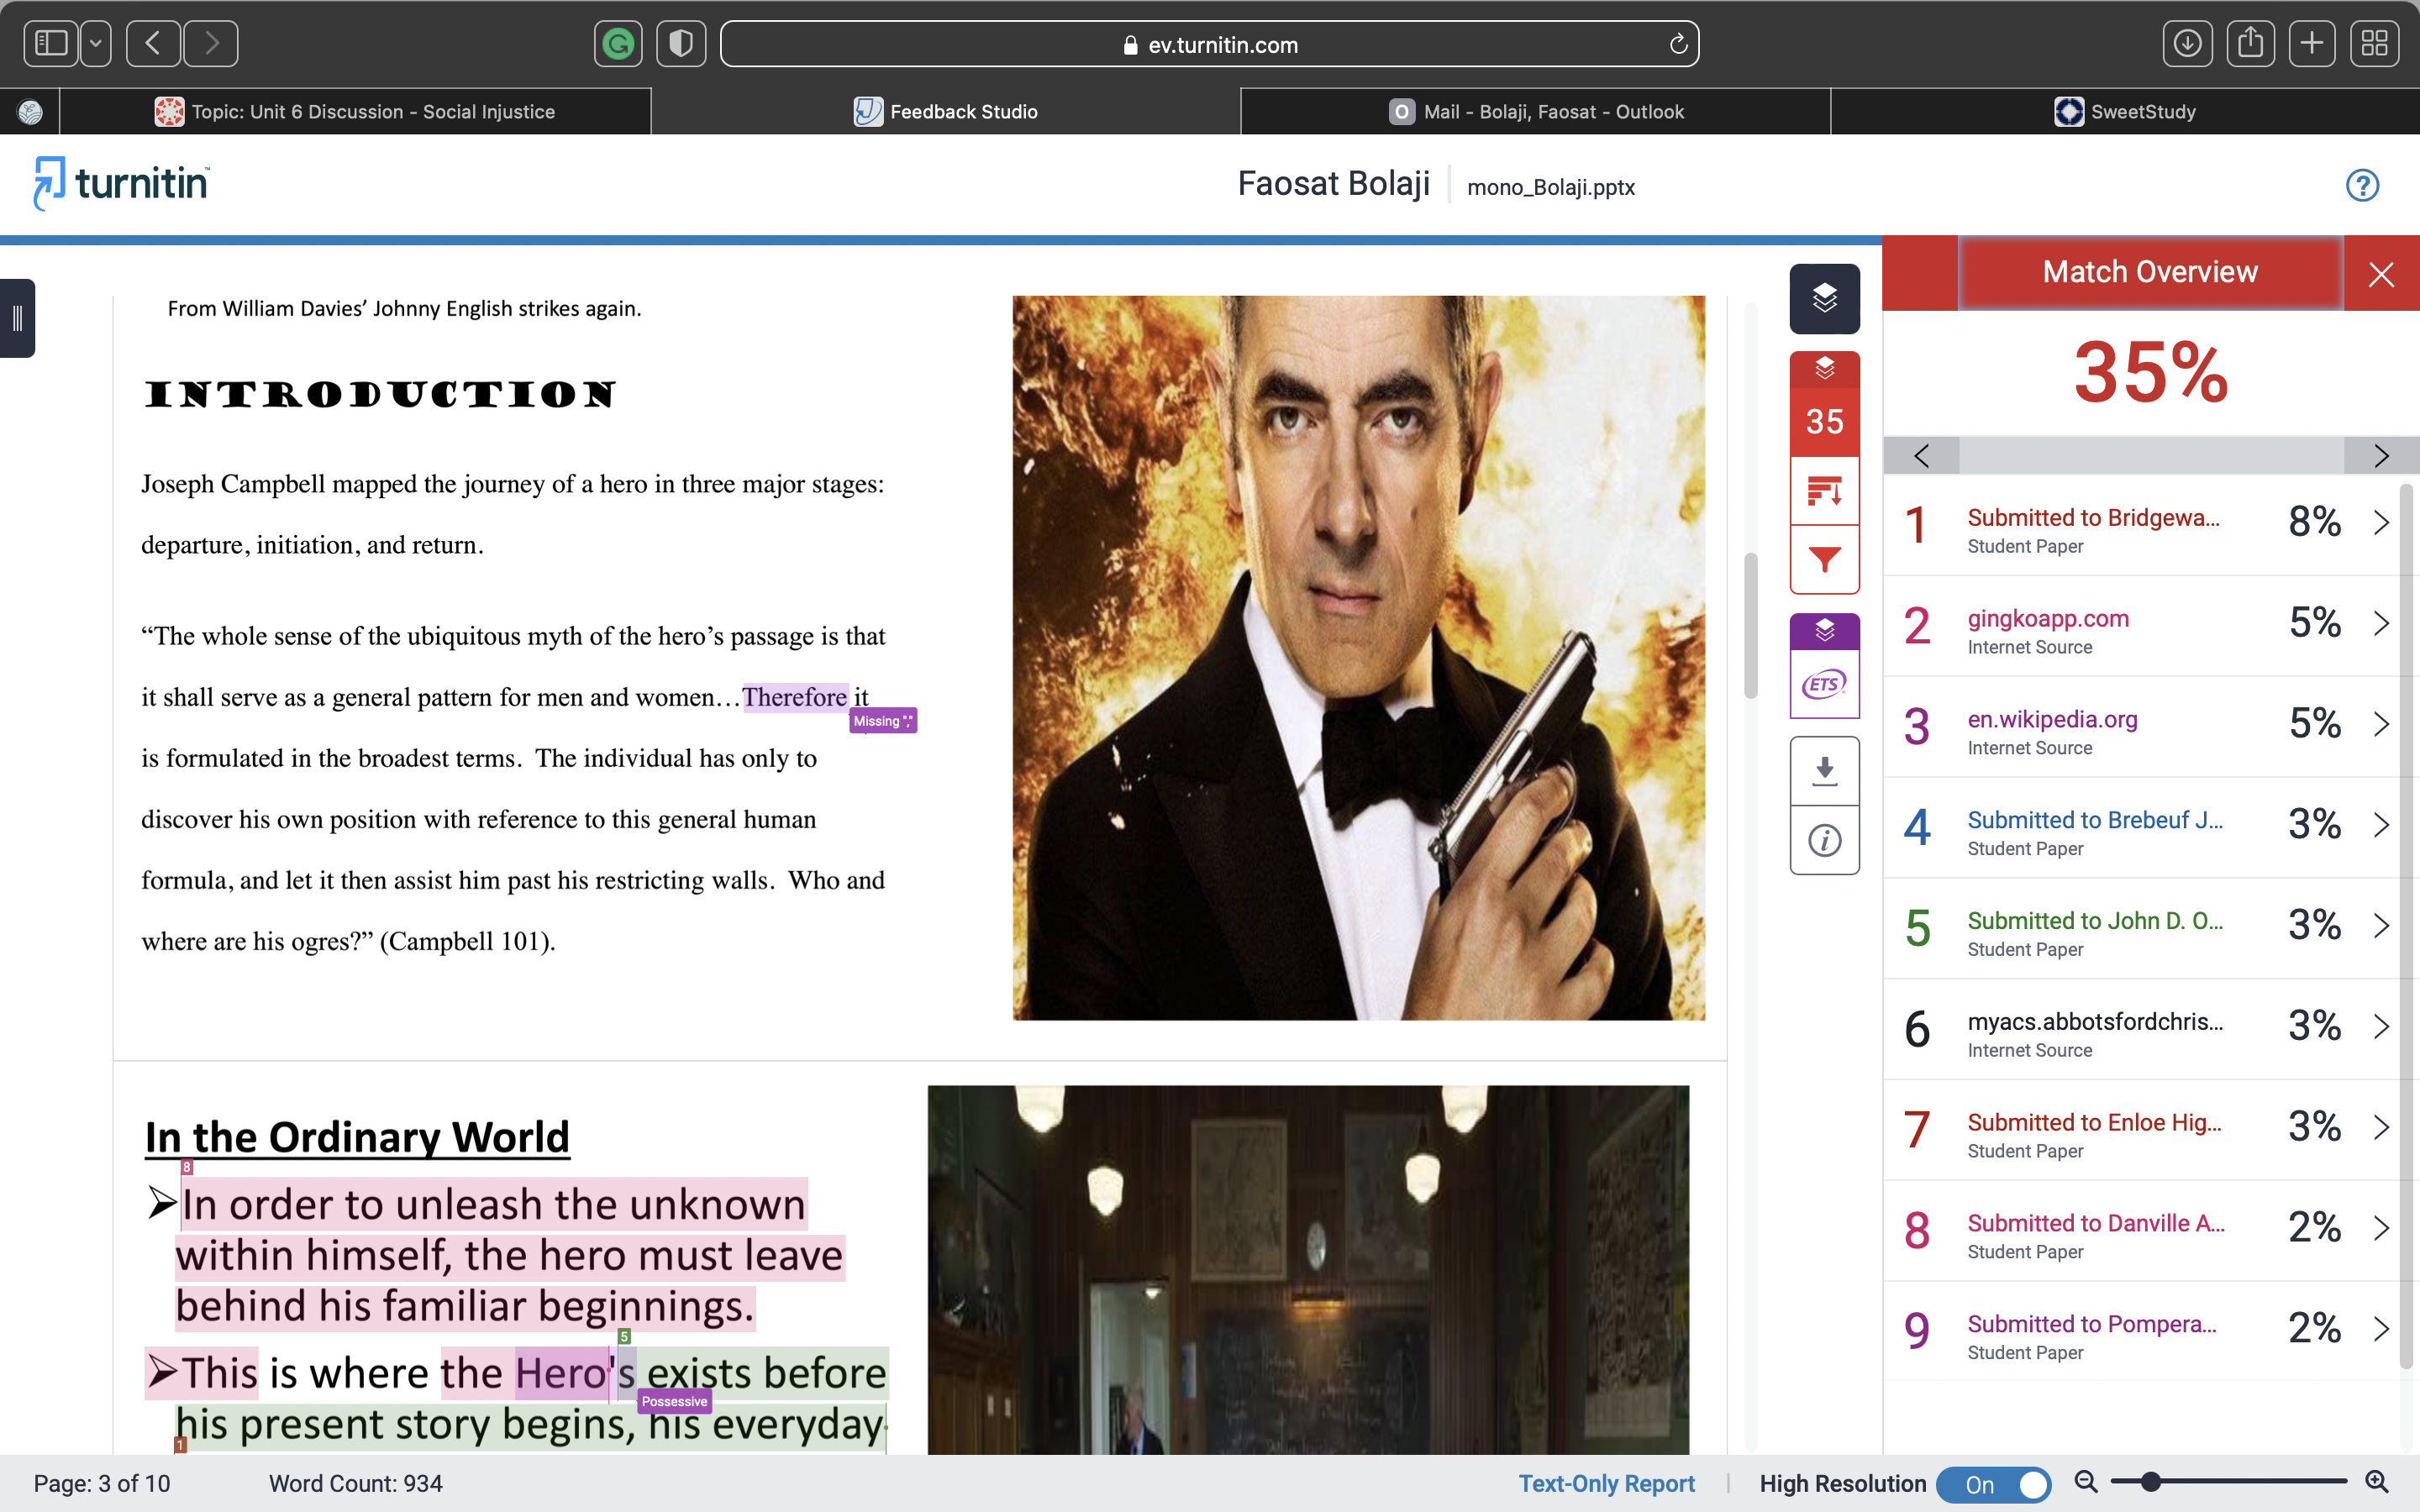Focus the ev.turnitin.com address bar
The width and height of the screenshot is (2420, 1512).
1209,44
